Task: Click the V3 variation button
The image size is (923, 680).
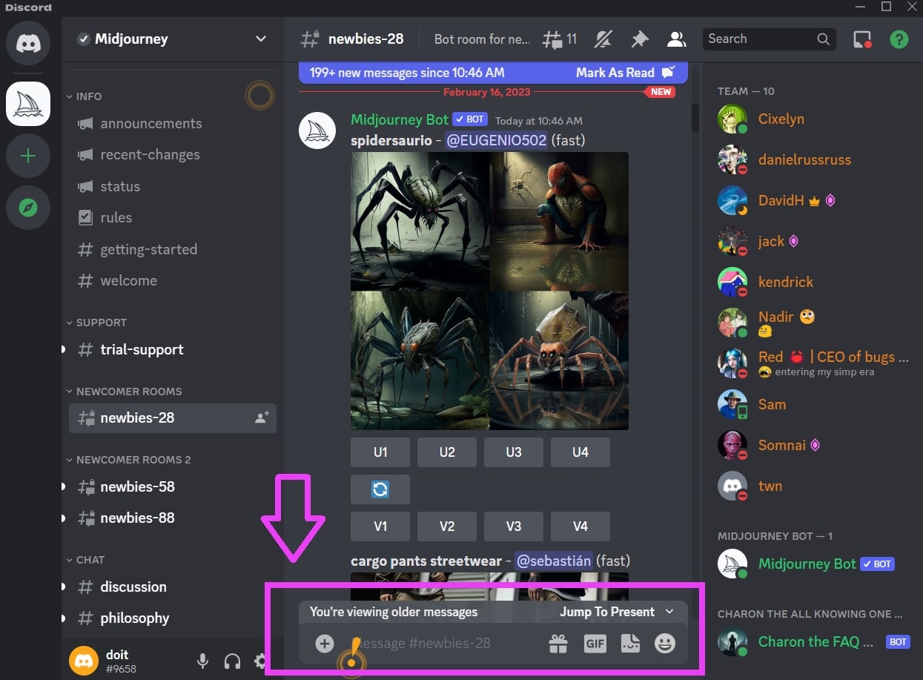Action: coord(514,526)
